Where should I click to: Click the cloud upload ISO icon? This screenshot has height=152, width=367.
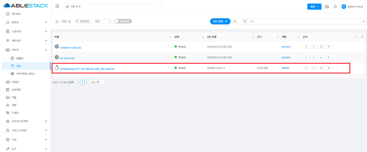tap(235, 22)
